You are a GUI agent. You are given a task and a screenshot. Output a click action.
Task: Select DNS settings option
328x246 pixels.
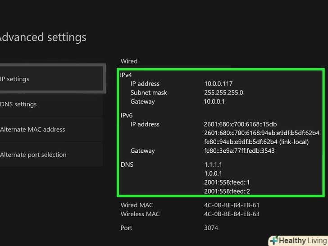50,105
